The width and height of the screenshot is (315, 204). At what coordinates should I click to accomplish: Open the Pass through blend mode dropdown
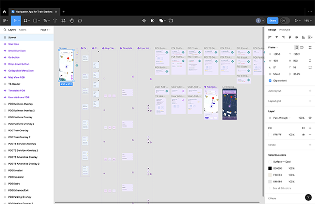pos(282,118)
